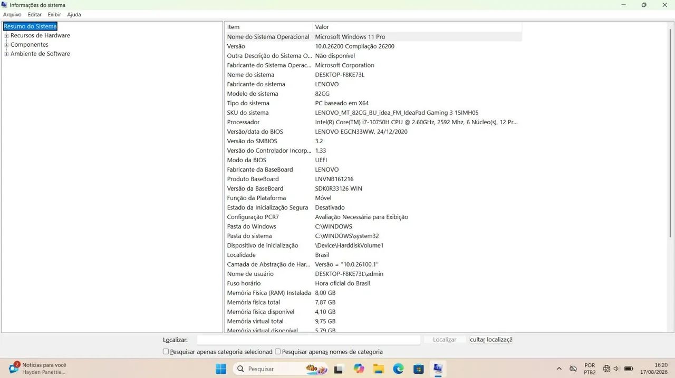This screenshot has height=378, width=675.
Task: Select the Tipo do sistema row
Action: point(373,103)
